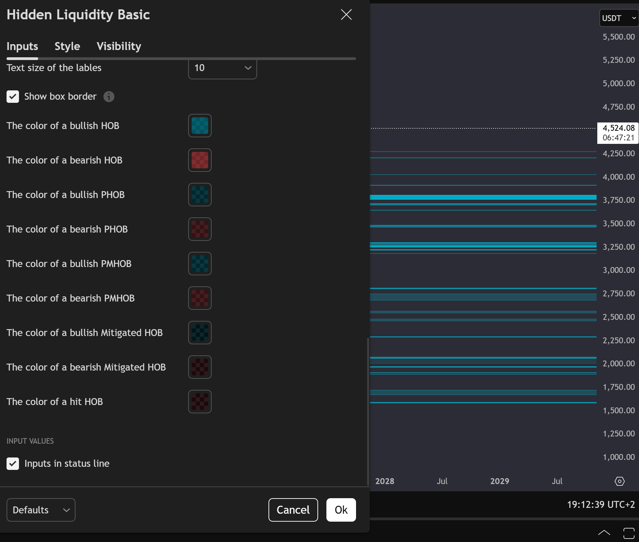Close the Hidden Liquidity Basic dialog
The height and width of the screenshot is (542, 639).
click(346, 14)
